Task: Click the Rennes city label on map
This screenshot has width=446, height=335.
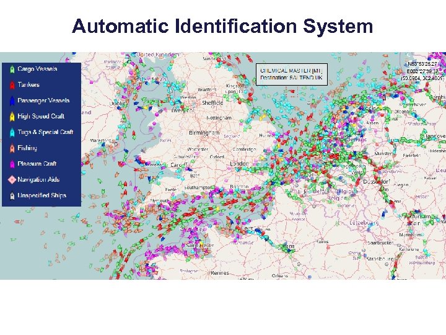Action: 219,273
